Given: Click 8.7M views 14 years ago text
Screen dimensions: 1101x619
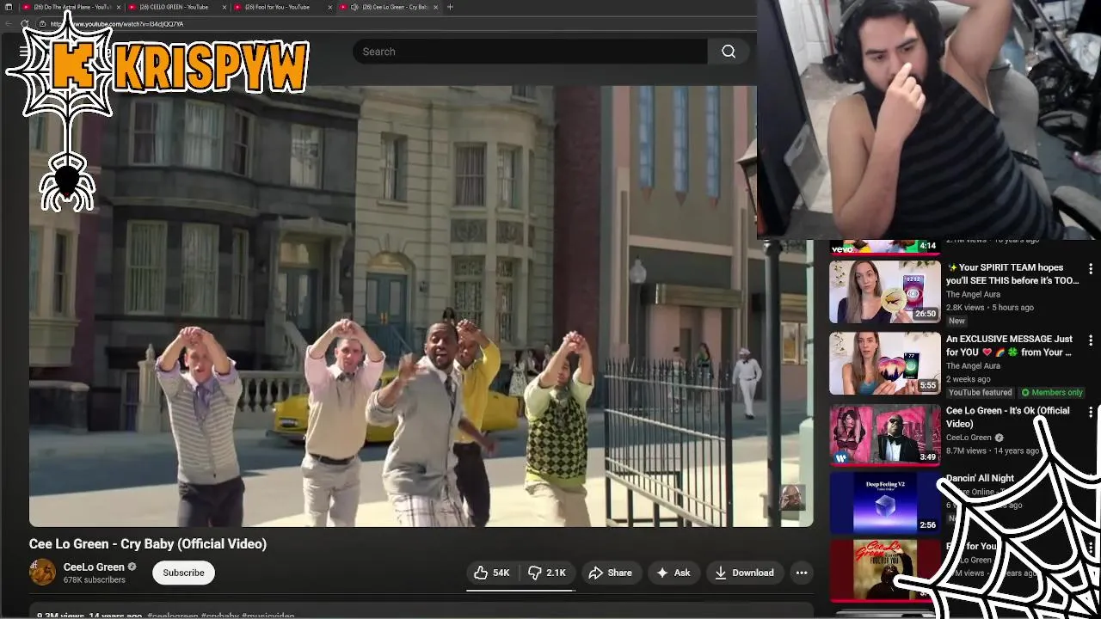Looking at the screenshot, I should (x=993, y=450).
